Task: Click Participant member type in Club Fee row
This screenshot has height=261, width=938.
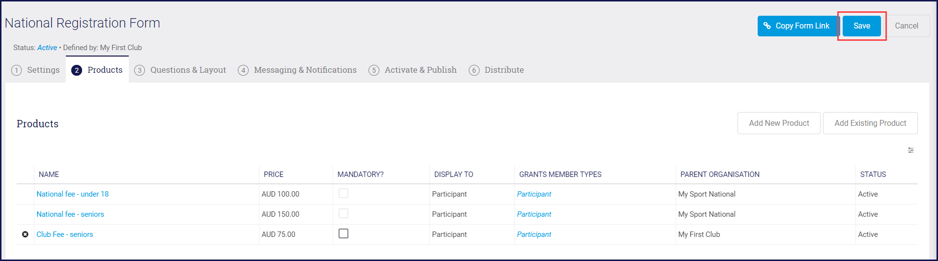Action: (x=534, y=234)
